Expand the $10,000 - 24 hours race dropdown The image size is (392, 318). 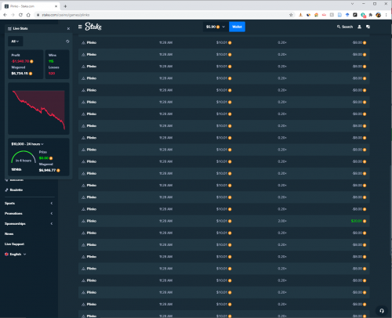click(27, 144)
